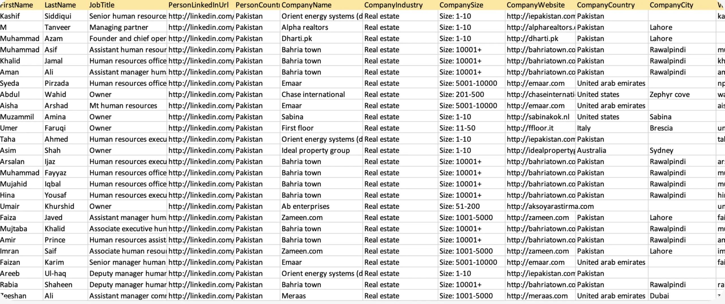Open the http://aksoyarastirma.com website cell
Image resolution: width=725 pixels, height=304 pixels.
coord(550,206)
